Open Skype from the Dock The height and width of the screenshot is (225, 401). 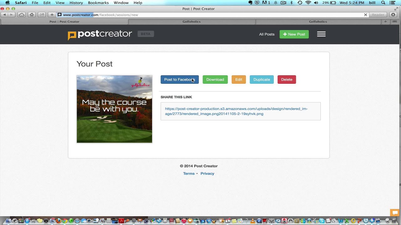coord(322,221)
